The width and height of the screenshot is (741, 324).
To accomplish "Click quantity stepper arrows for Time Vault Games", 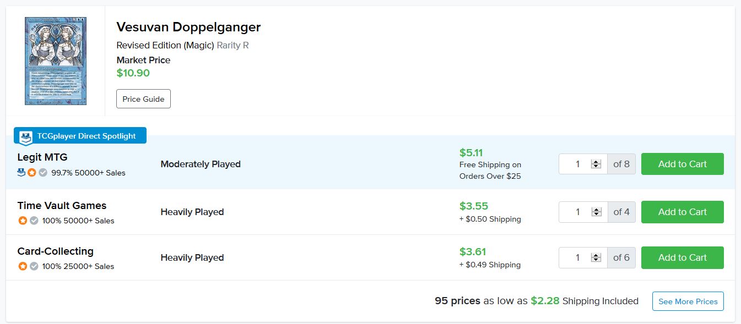I will pos(596,212).
